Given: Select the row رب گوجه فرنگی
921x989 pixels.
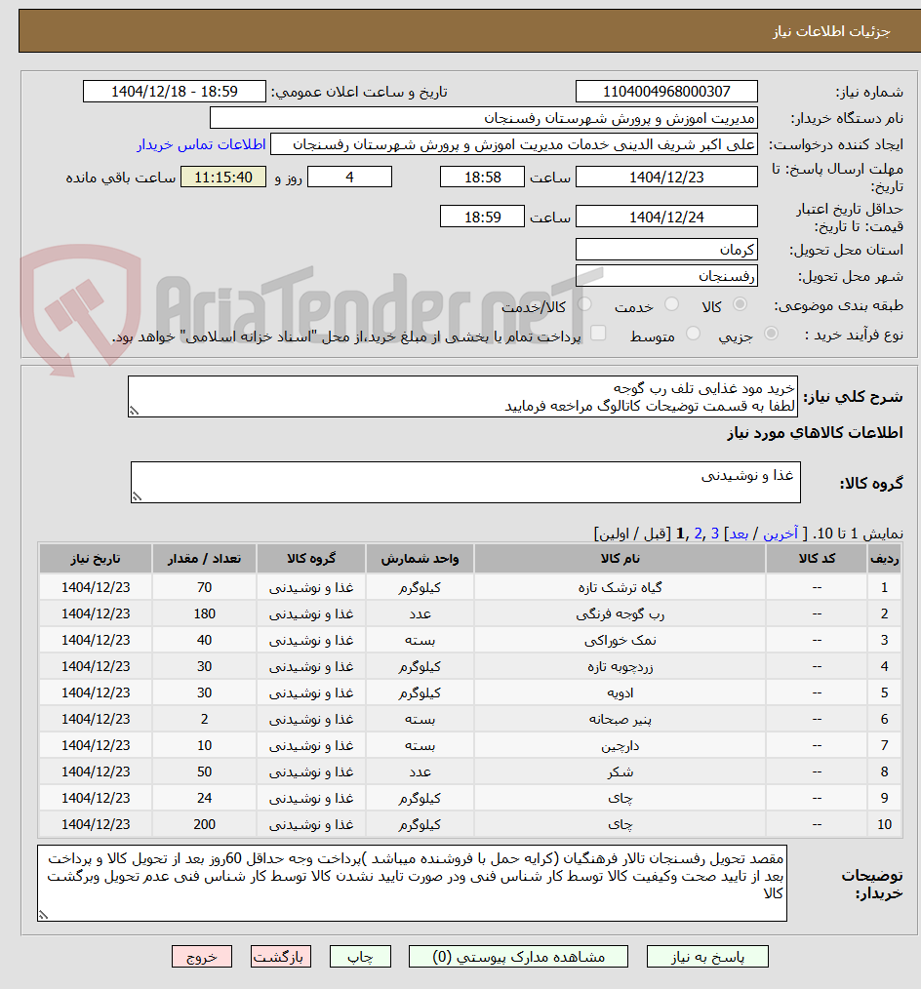Looking at the screenshot, I should pyautogui.click(x=470, y=613).
